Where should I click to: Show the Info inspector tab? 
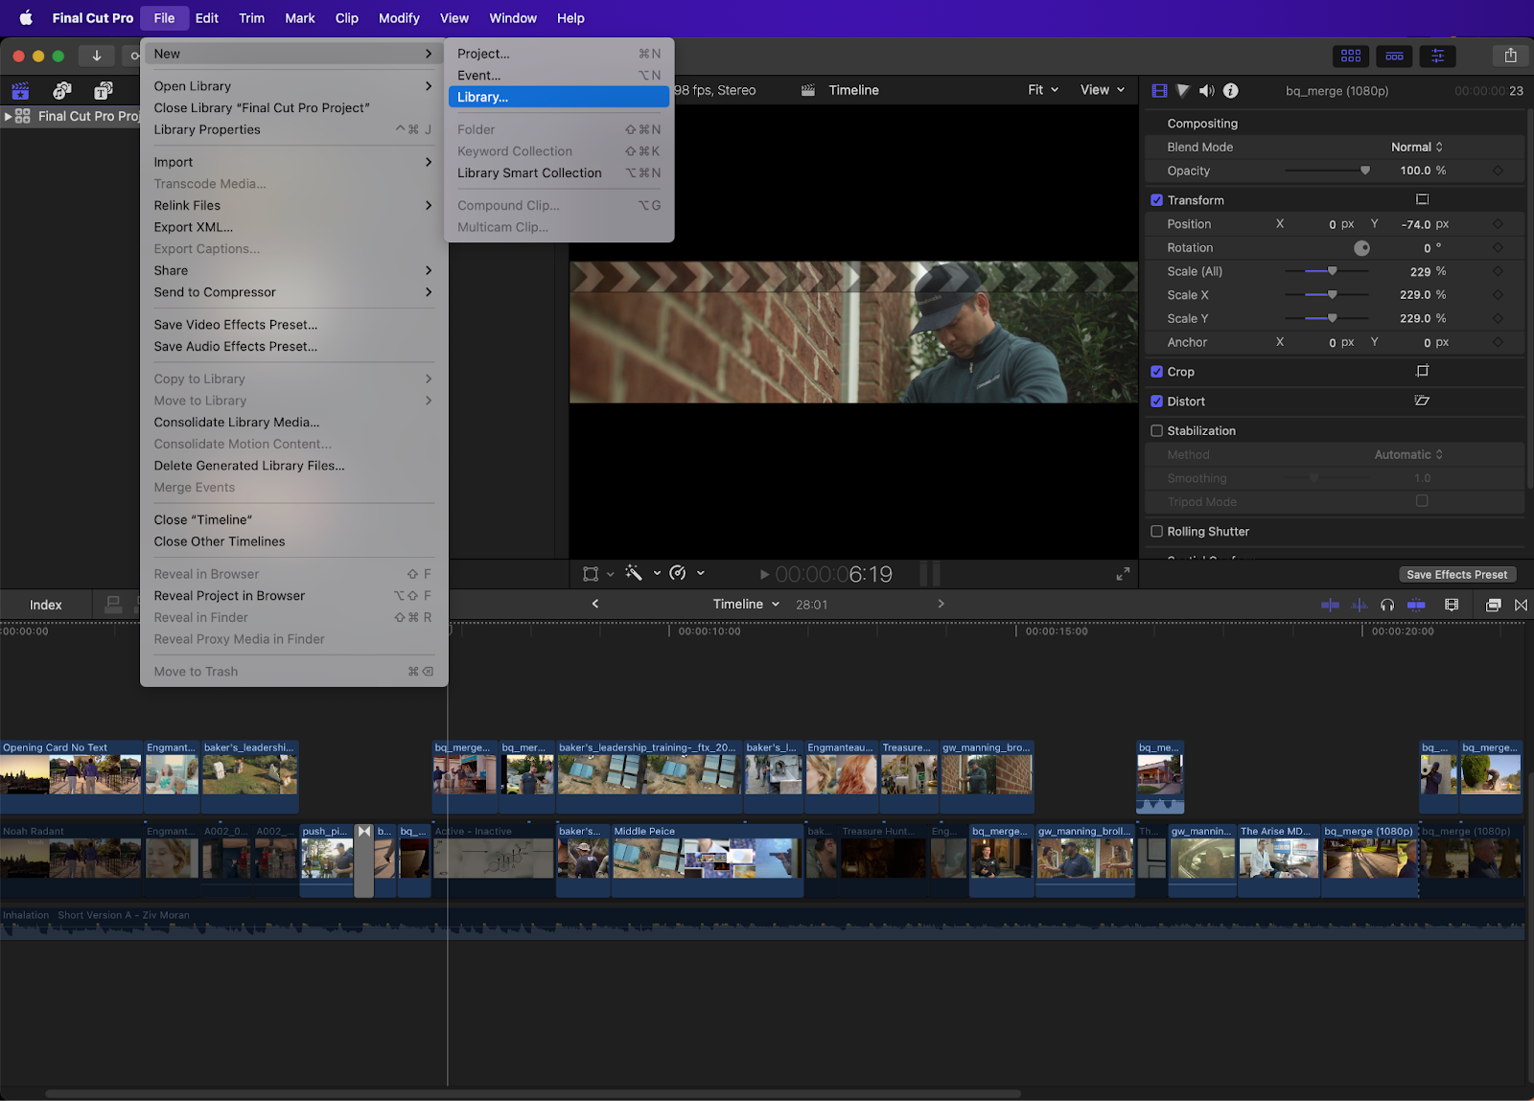click(1231, 91)
